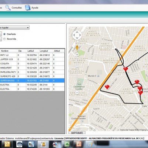Click the map pan control arrows

click(x=77, y=35)
